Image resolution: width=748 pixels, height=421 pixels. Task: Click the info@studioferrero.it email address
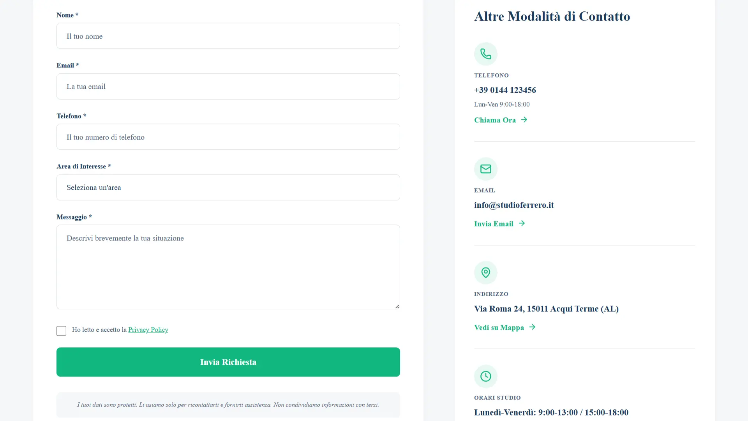tap(513, 205)
